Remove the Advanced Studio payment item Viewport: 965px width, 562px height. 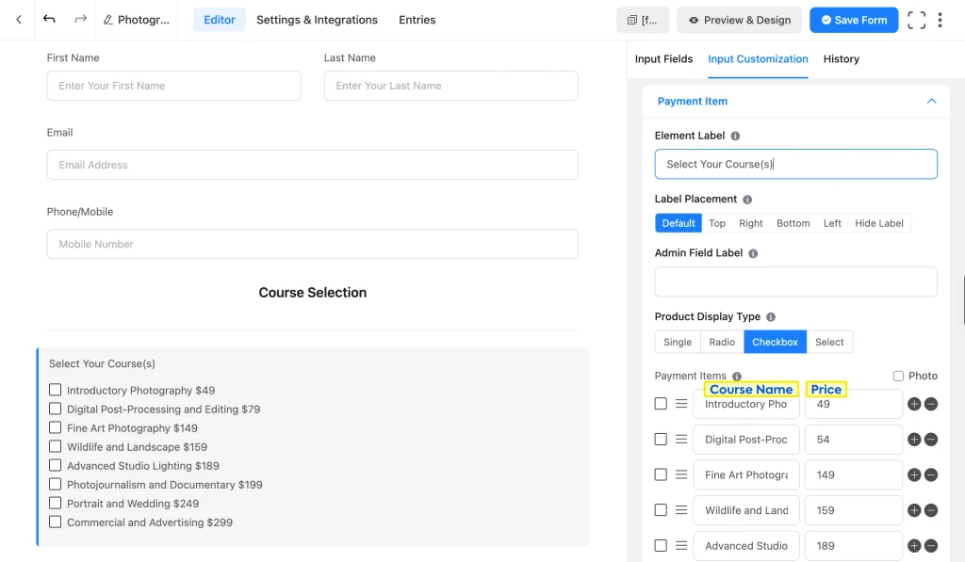coord(930,545)
